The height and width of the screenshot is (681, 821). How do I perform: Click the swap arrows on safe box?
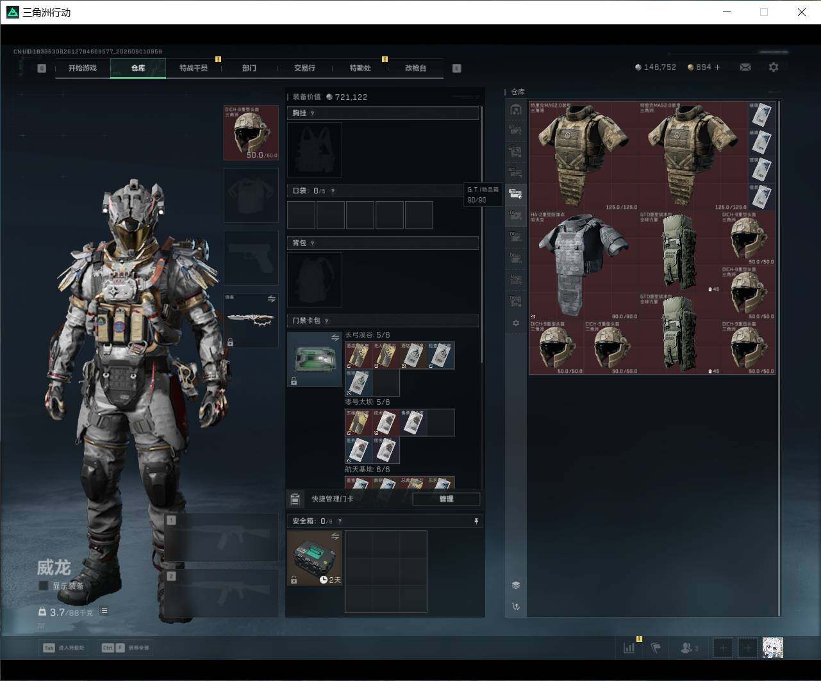pos(335,536)
